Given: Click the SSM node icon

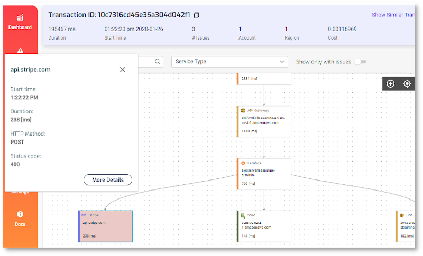Looking at the screenshot, I should tap(243, 215).
